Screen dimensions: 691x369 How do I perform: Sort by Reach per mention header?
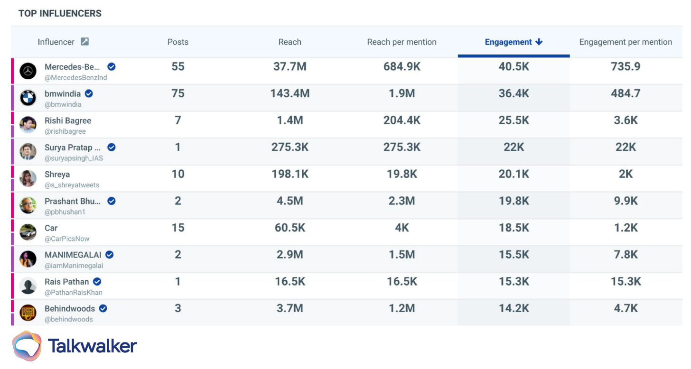(402, 42)
